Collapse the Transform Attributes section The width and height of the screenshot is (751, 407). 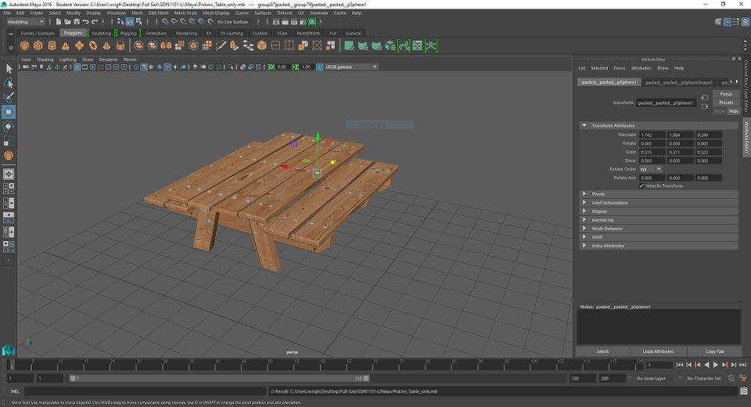point(659,125)
